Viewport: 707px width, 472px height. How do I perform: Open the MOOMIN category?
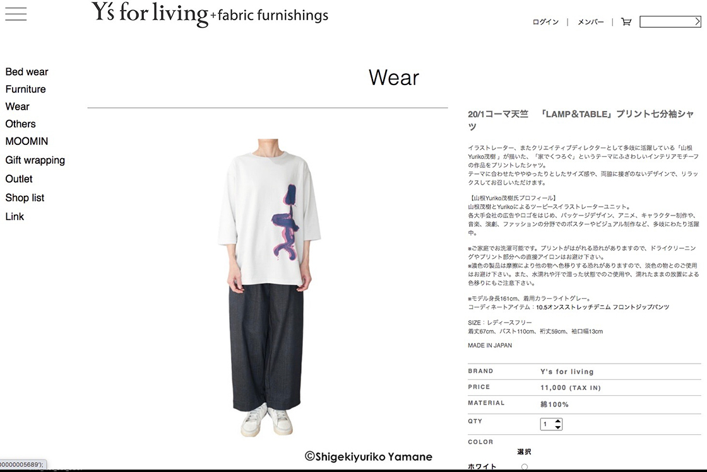pyautogui.click(x=27, y=141)
